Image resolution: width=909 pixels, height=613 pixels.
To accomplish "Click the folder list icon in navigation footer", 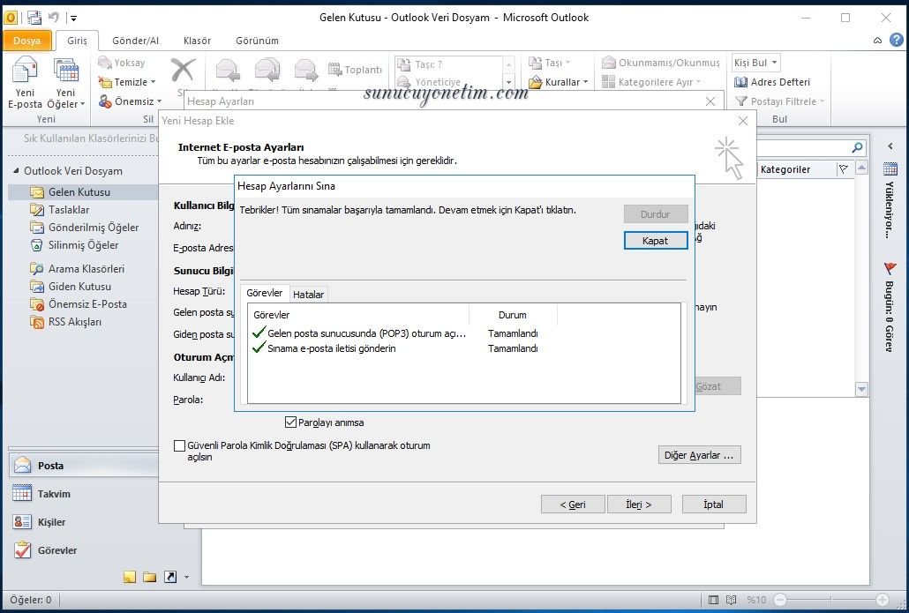I will (x=149, y=577).
